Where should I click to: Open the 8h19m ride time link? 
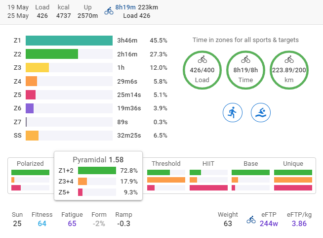coord(125,7)
